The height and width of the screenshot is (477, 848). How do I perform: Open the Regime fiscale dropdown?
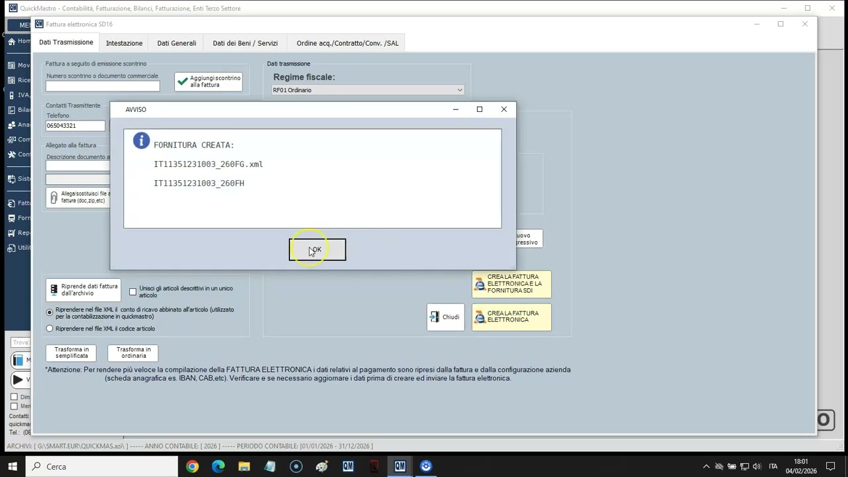[x=368, y=90]
